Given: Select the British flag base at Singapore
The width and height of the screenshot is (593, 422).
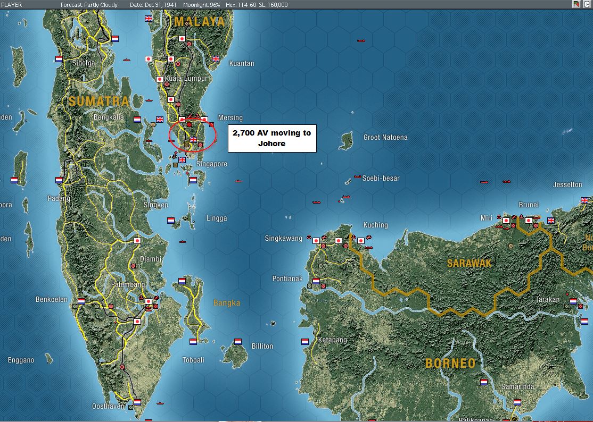Looking at the screenshot, I should tap(182, 159).
